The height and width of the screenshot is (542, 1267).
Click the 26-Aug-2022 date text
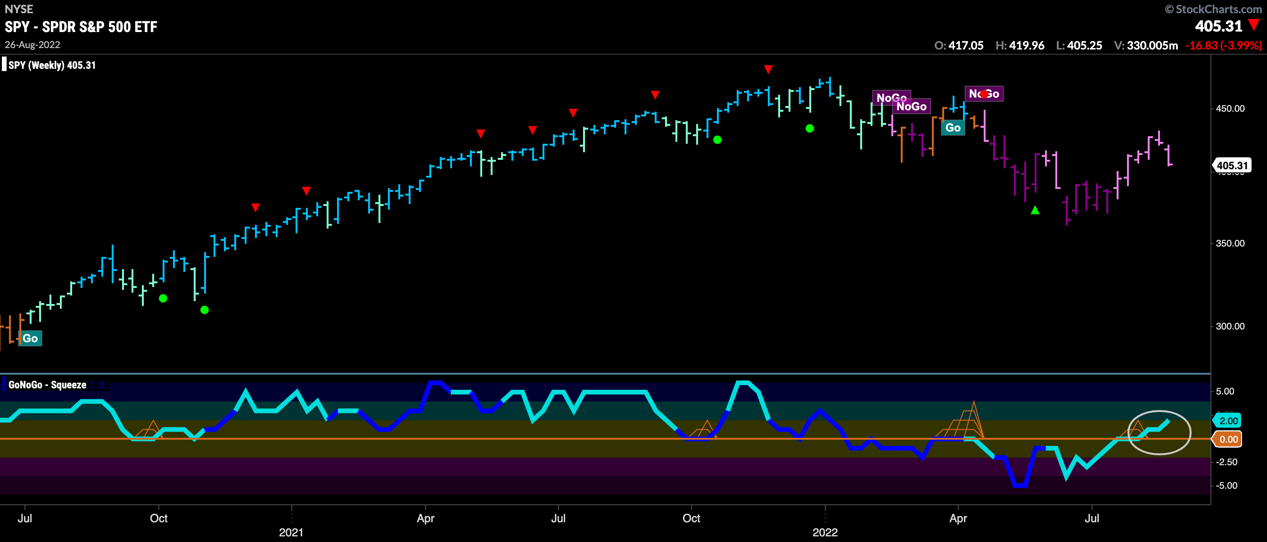33,45
